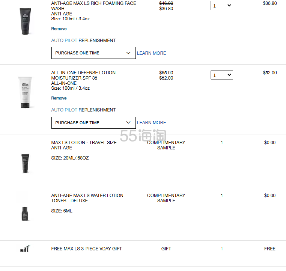Click Learn More beside Defense Lotion replenishment
Screen dimensions: 286x271
(x=151, y=123)
